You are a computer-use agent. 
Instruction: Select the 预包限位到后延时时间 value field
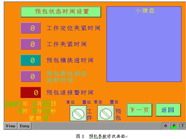[x=31, y=76]
